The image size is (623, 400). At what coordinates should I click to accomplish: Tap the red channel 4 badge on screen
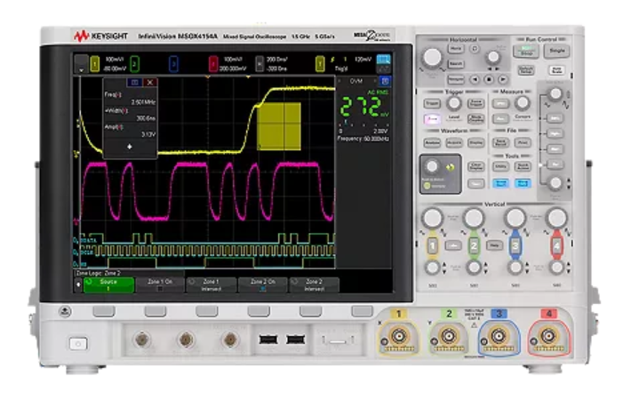[213, 64]
